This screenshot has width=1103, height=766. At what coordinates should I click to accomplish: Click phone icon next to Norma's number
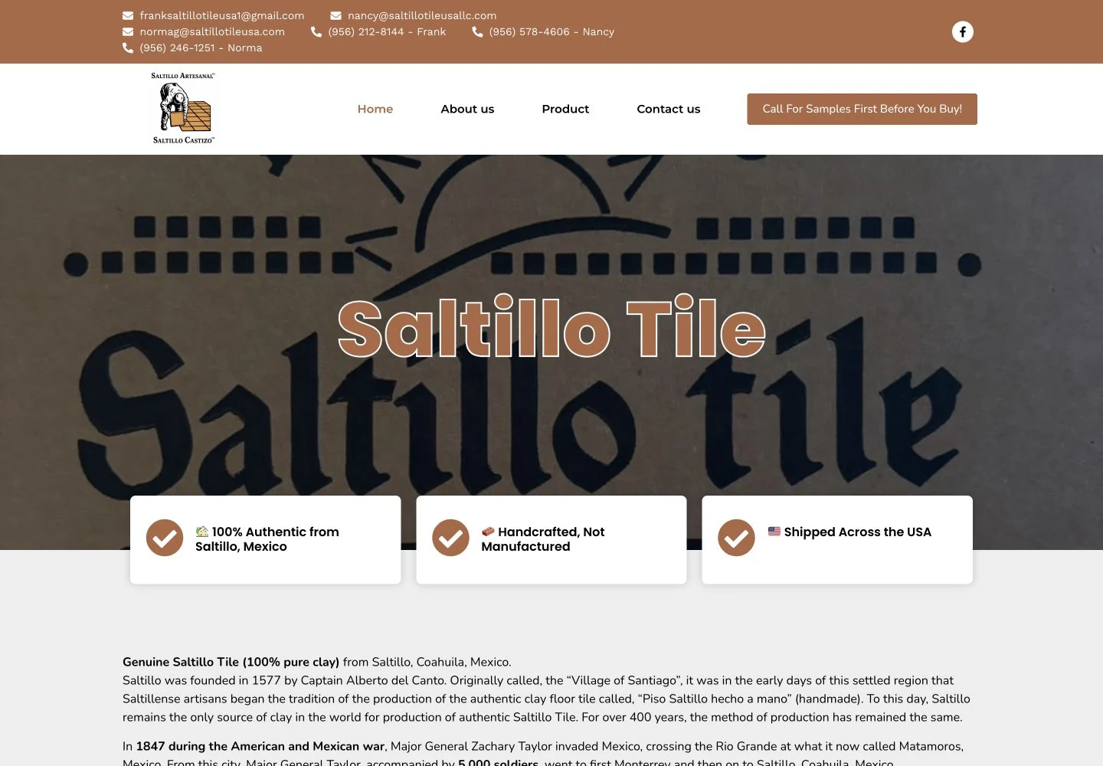(x=128, y=47)
